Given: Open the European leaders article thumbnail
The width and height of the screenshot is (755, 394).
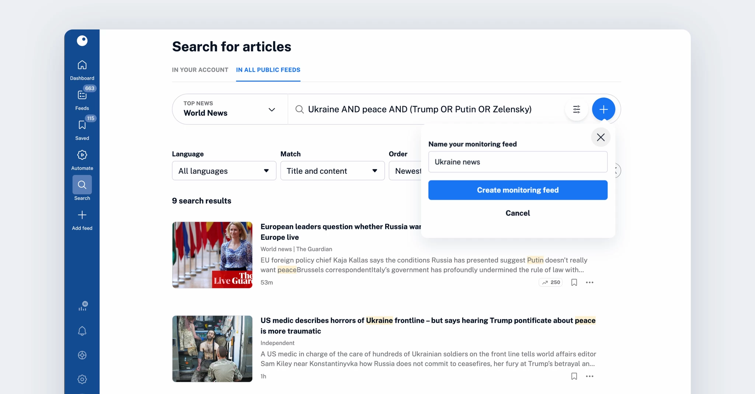Looking at the screenshot, I should (212, 255).
